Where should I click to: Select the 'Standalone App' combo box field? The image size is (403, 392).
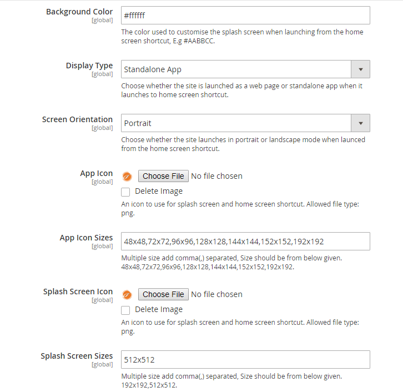click(x=236, y=69)
